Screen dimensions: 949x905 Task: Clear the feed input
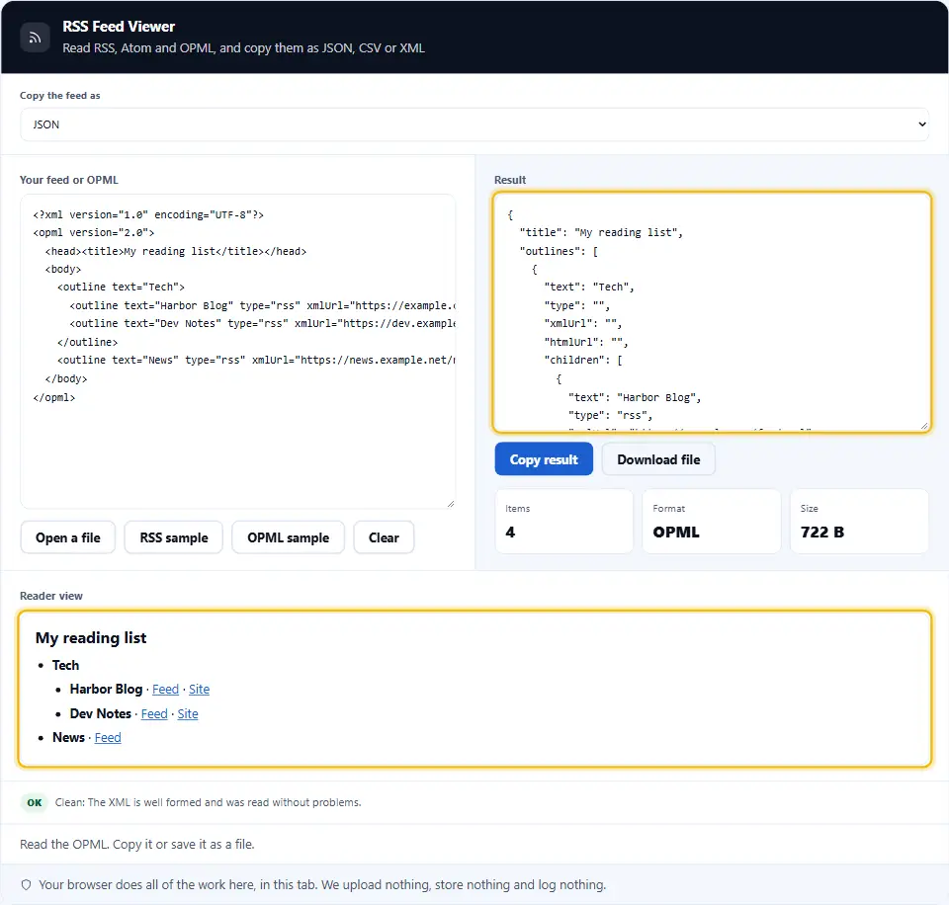pyautogui.click(x=384, y=537)
